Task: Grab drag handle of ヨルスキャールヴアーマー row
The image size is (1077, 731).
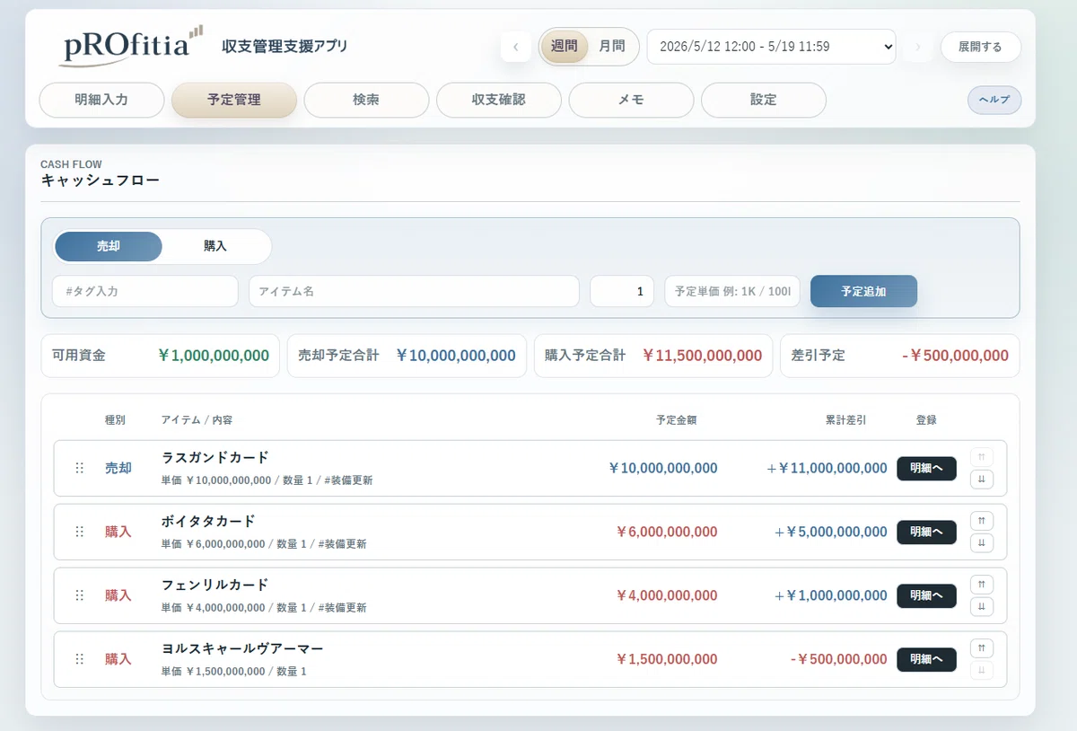Action: [x=79, y=659]
